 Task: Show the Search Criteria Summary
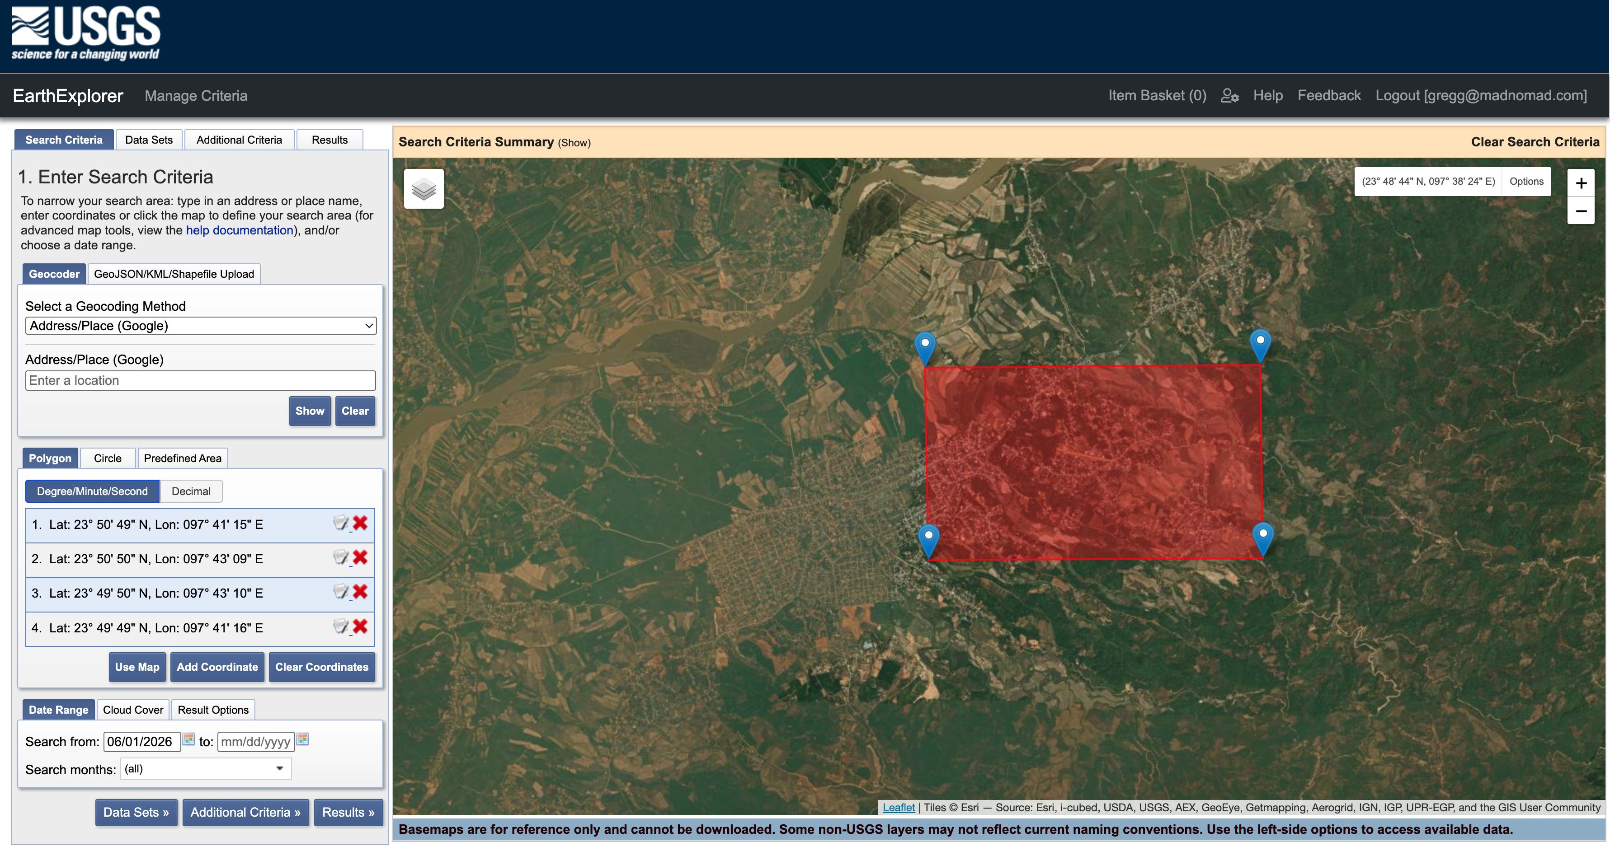pos(574,143)
